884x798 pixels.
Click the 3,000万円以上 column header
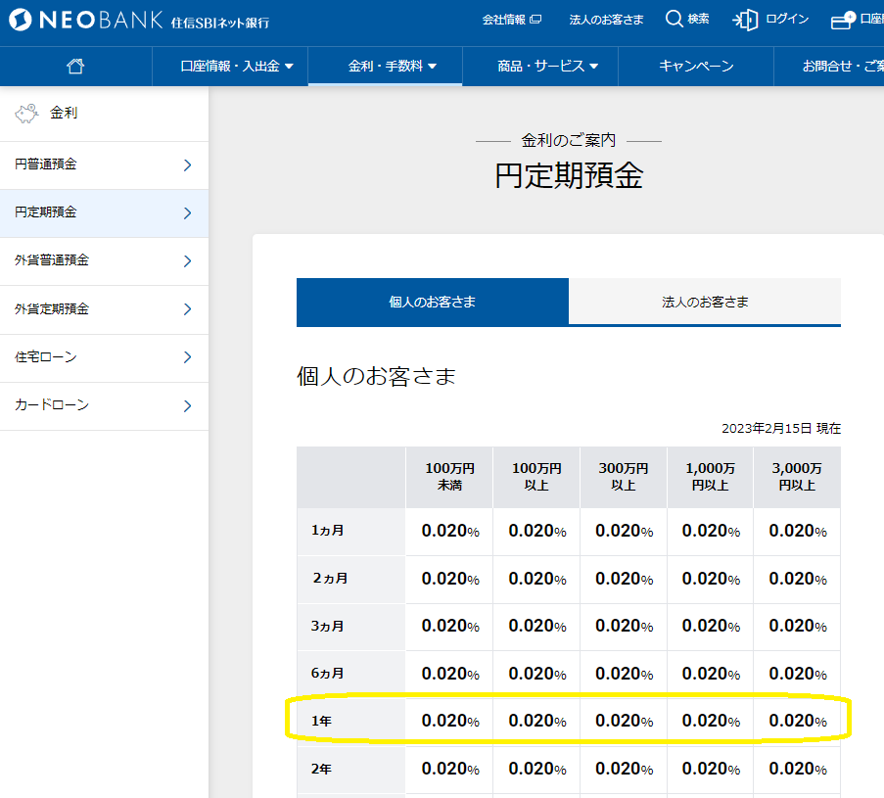[797, 477]
